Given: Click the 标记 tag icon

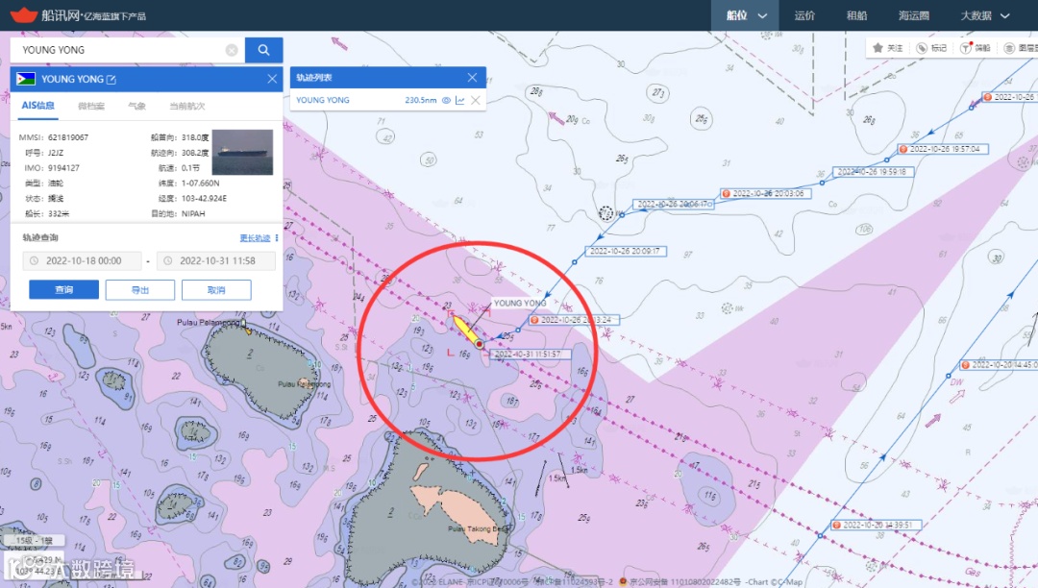Looking at the screenshot, I should [x=922, y=48].
